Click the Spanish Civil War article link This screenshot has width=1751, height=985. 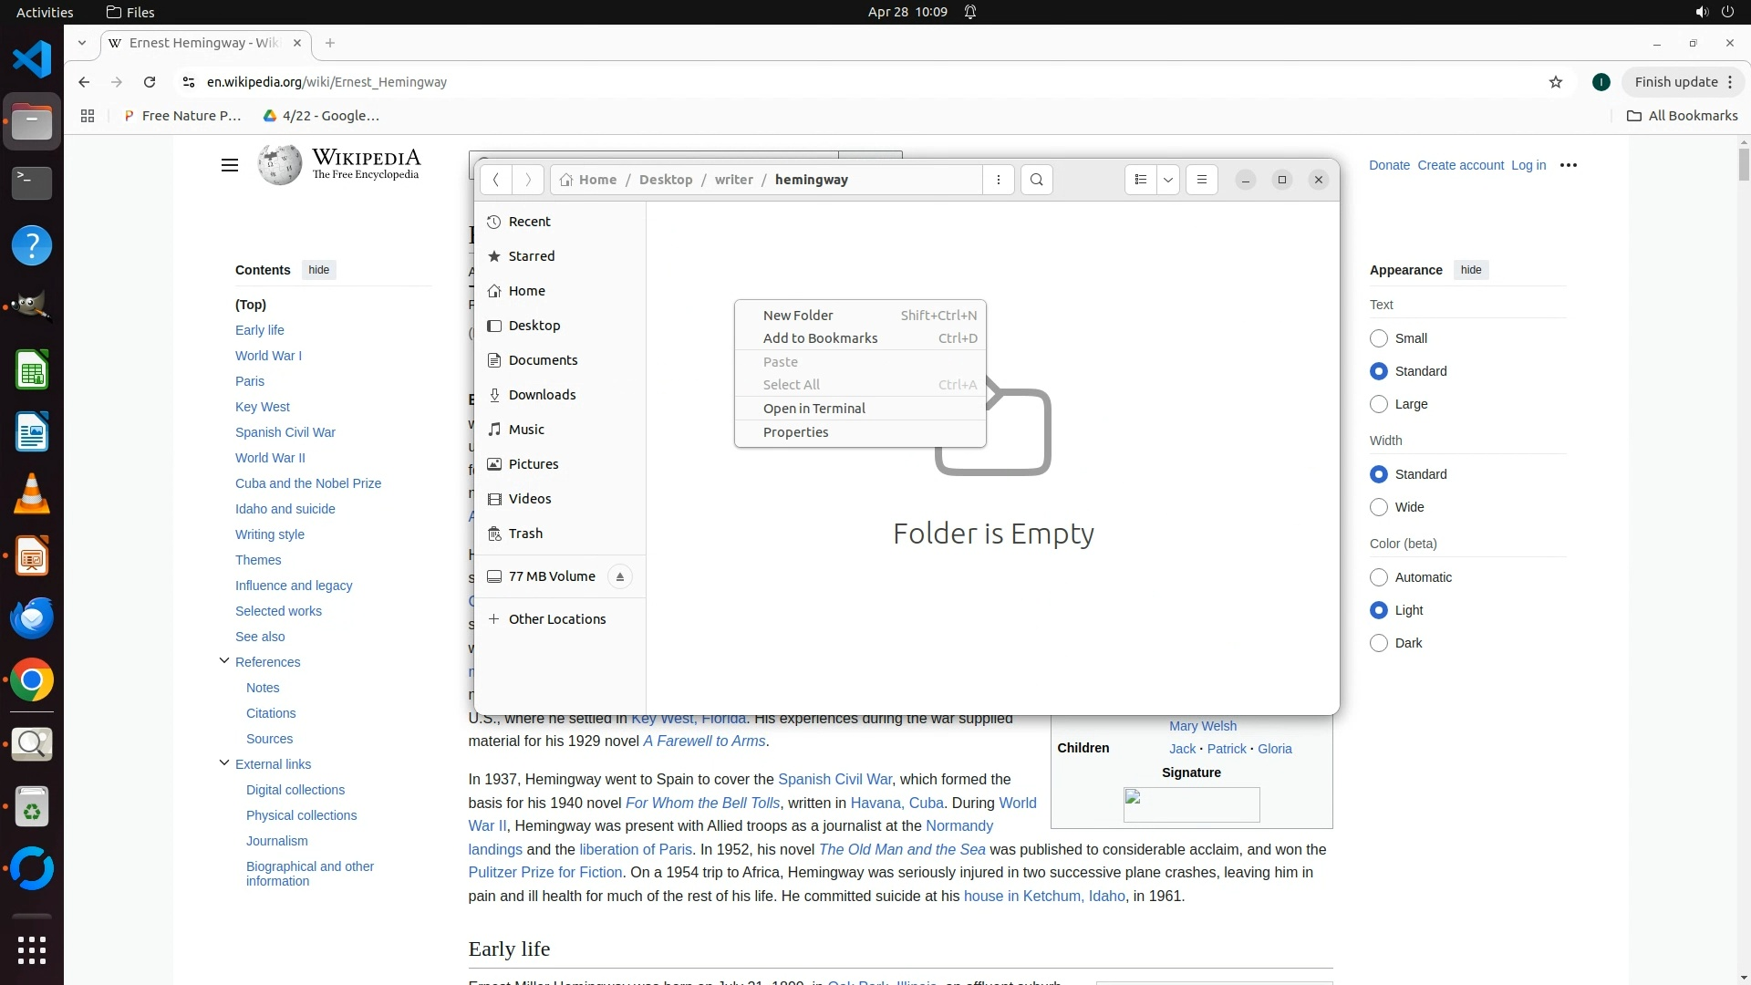[x=834, y=779]
